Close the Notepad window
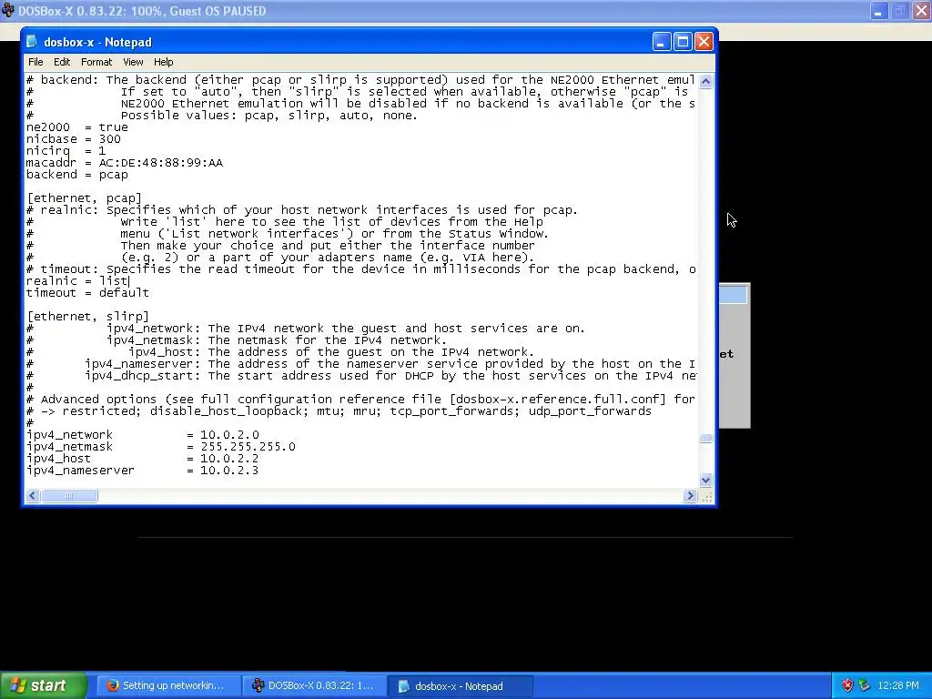 (704, 42)
